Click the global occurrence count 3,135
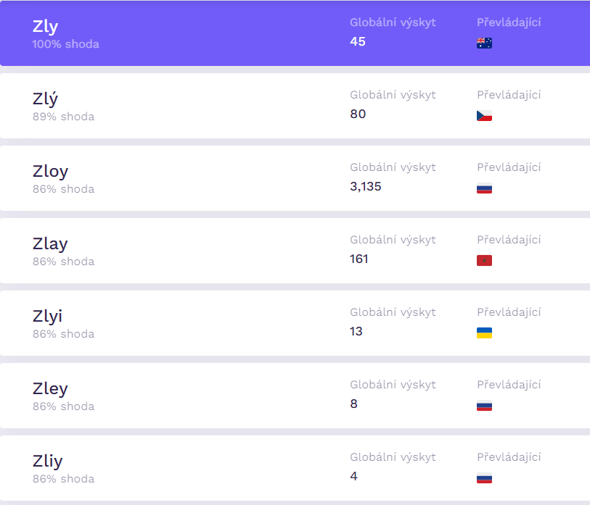 [x=365, y=186]
